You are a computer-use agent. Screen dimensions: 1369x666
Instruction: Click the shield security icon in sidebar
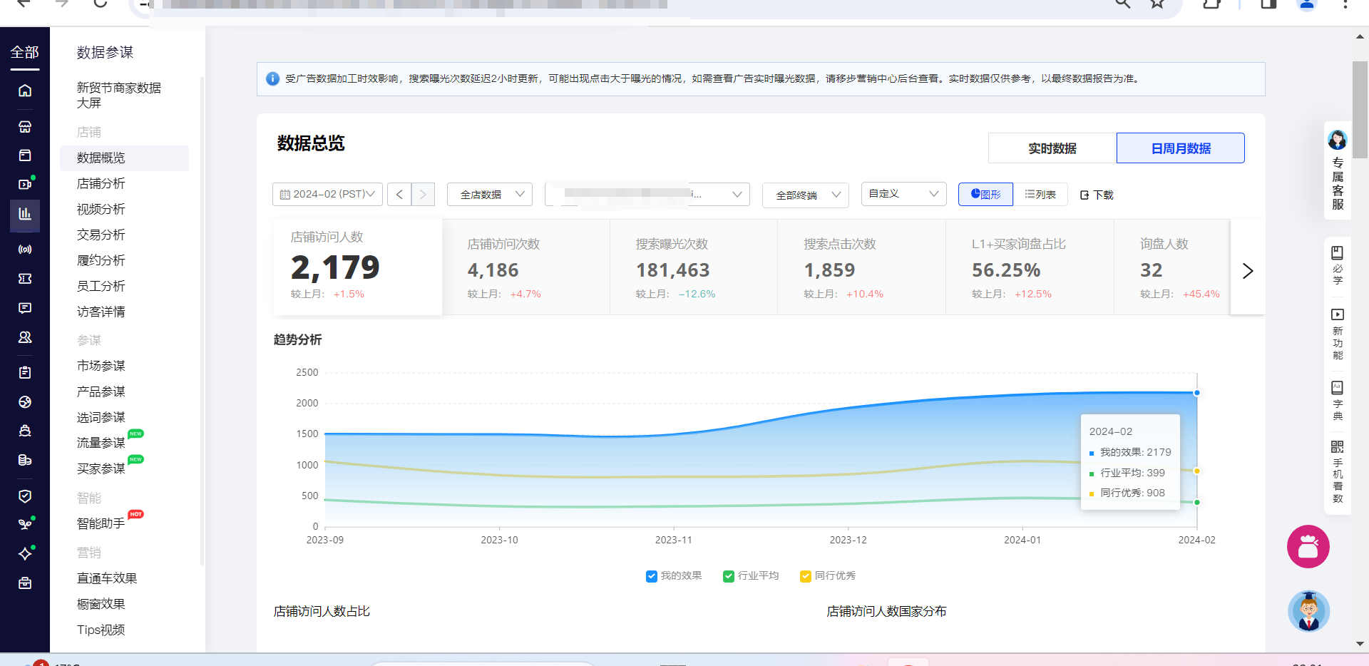[x=25, y=496]
